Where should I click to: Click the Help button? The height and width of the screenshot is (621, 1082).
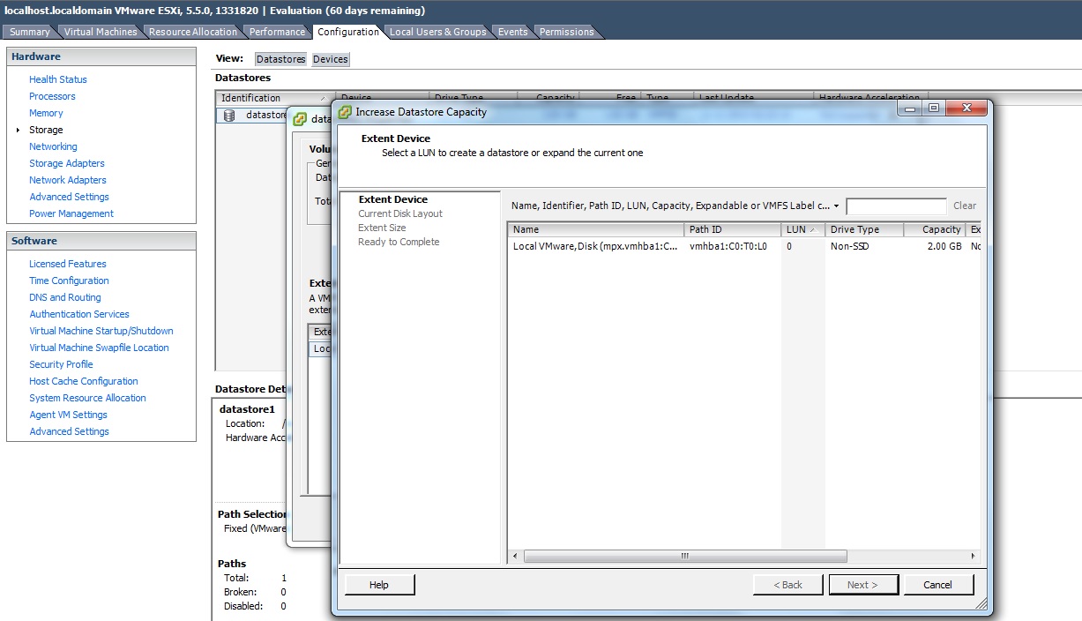point(379,585)
